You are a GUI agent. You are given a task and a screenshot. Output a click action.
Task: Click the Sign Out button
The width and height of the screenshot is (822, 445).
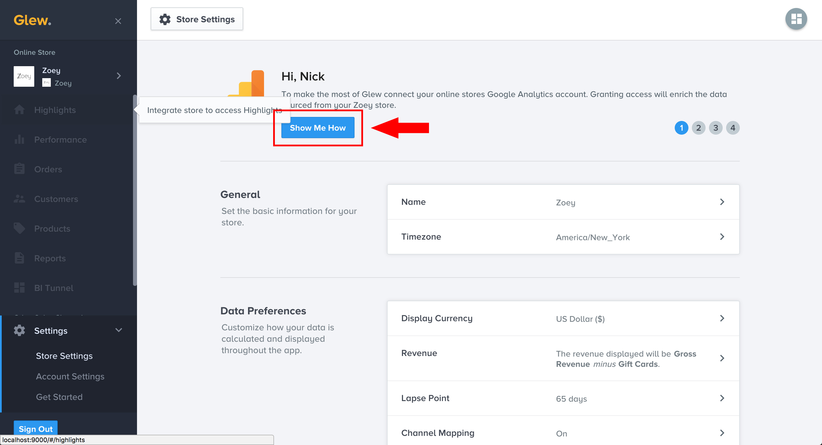point(35,429)
